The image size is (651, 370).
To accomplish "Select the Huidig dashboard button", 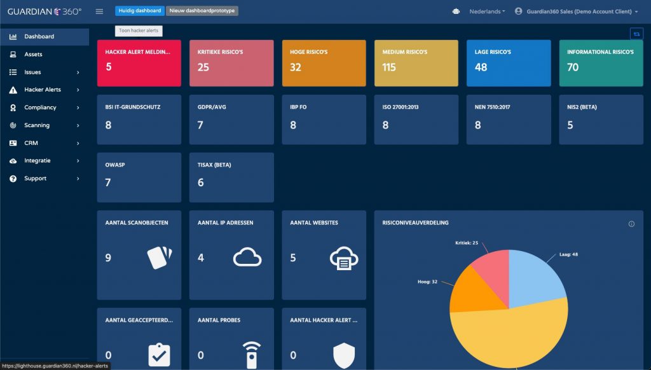I will coord(139,11).
